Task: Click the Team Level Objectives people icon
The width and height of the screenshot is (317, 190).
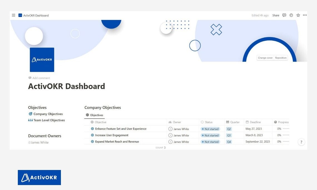Action: (x=30, y=120)
